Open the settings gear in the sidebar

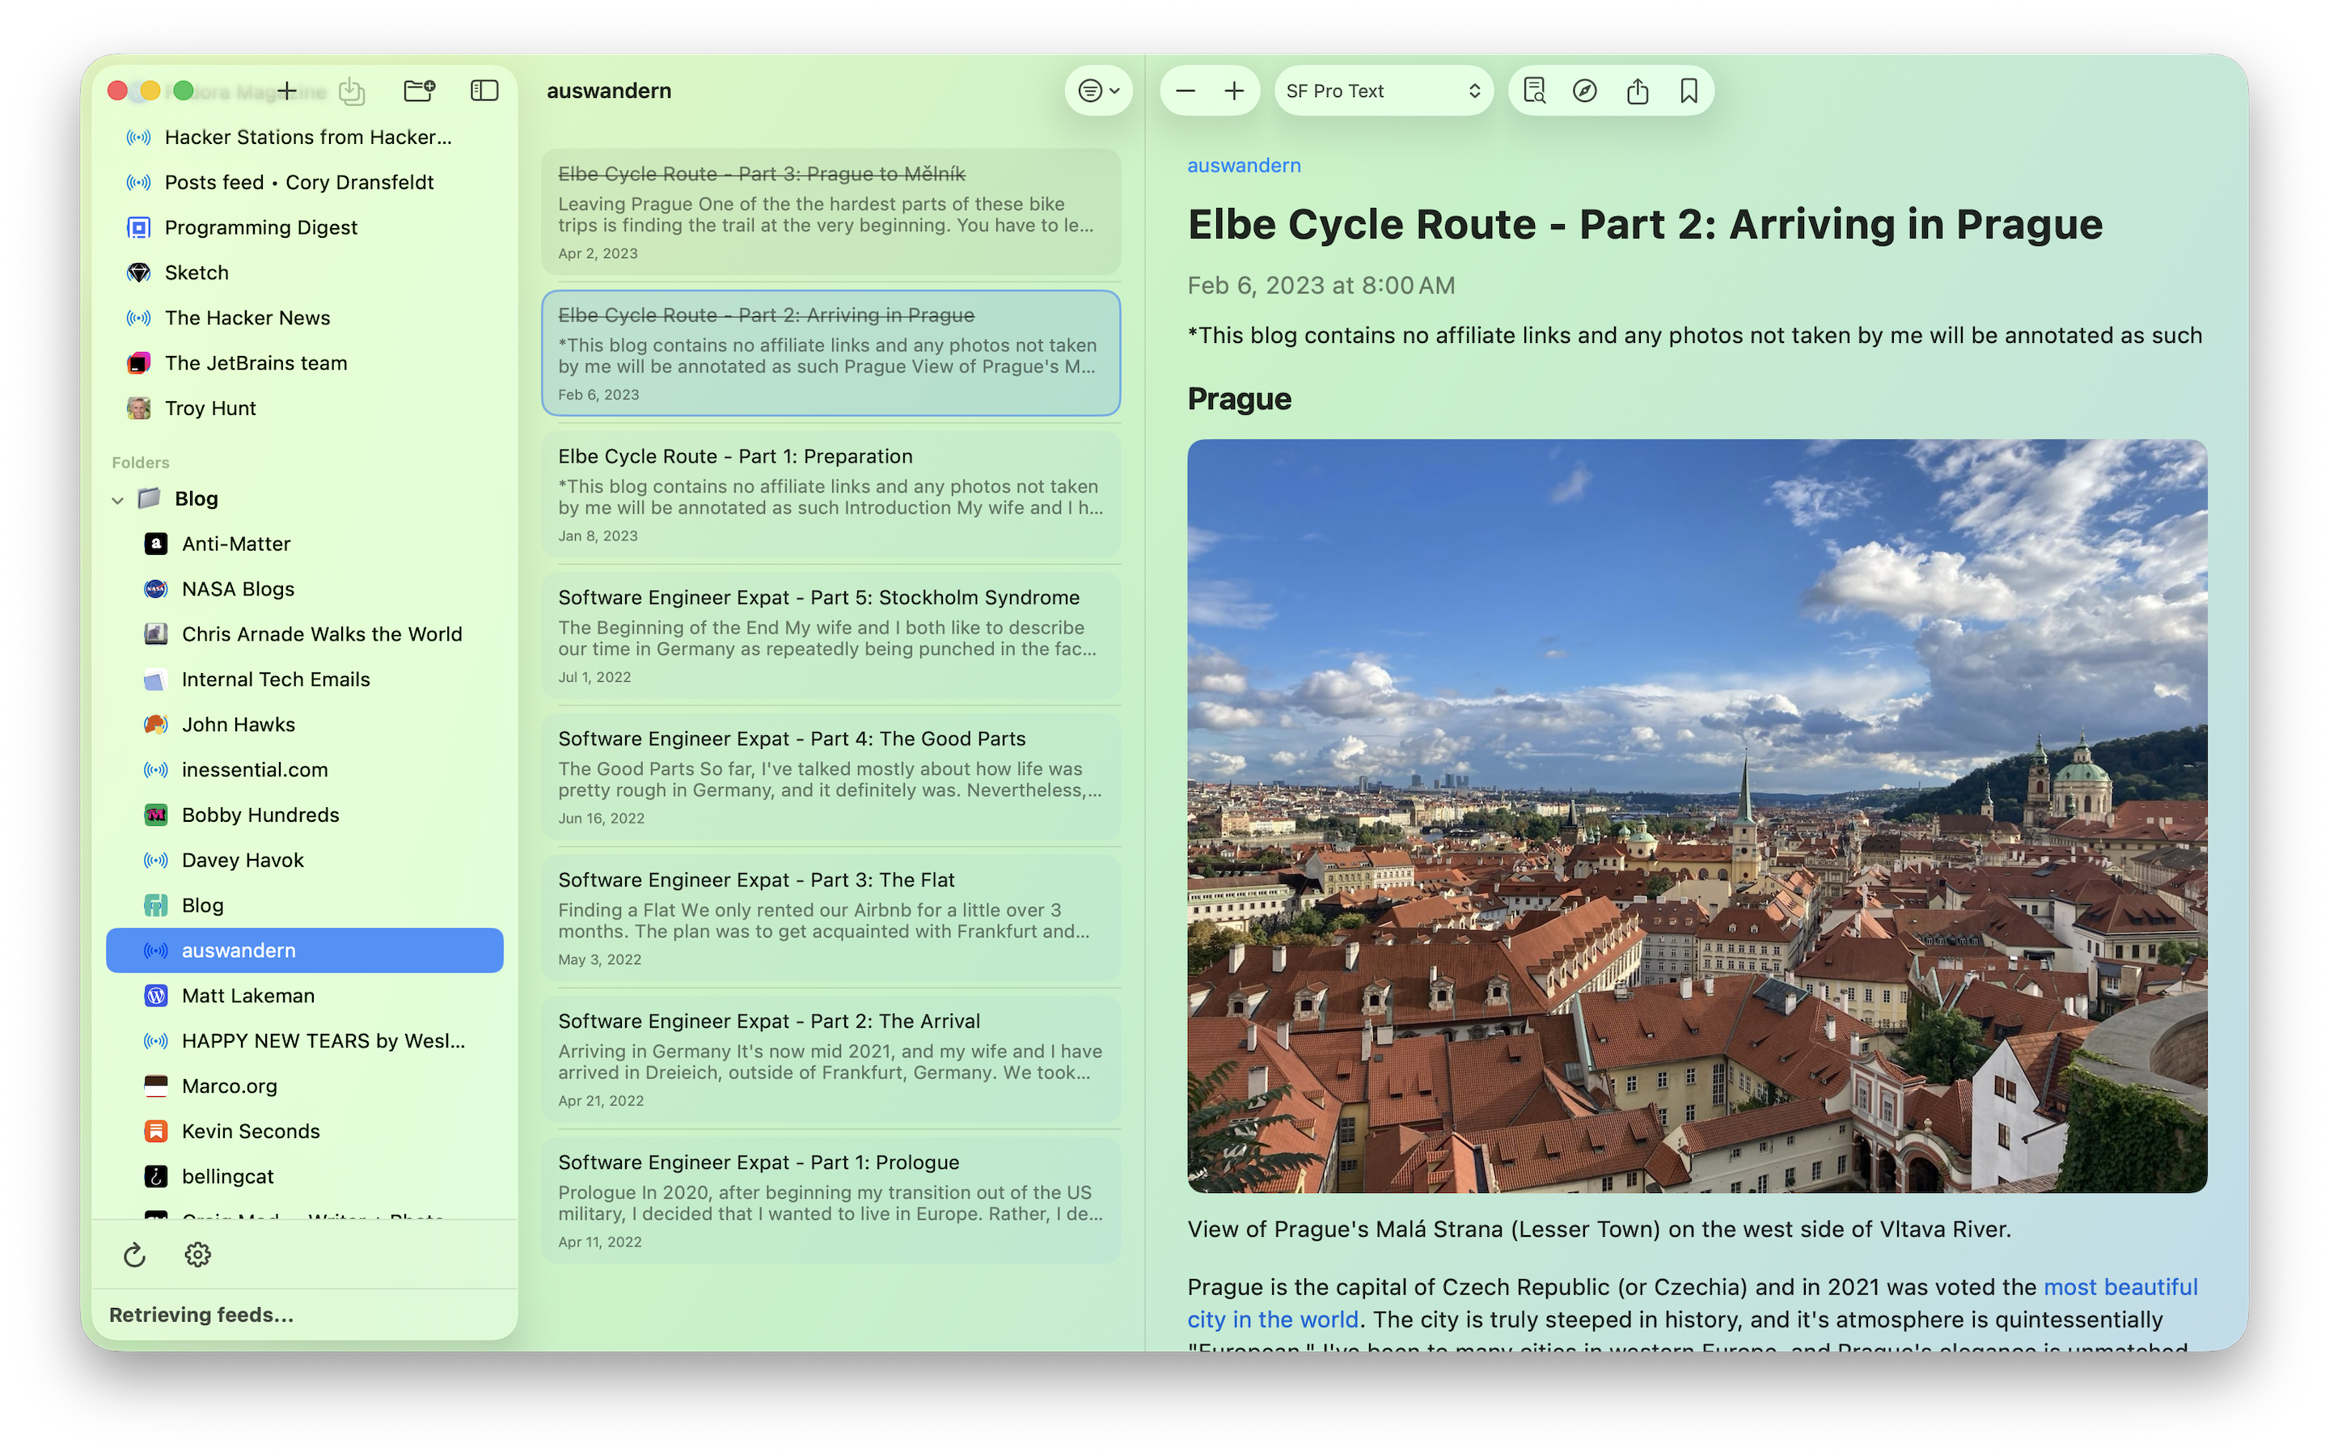tap(197, 1254)
